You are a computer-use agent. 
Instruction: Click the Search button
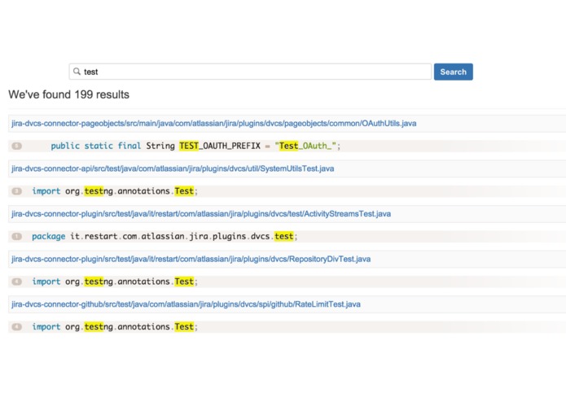pyautogui.click(x=453, y=72)
